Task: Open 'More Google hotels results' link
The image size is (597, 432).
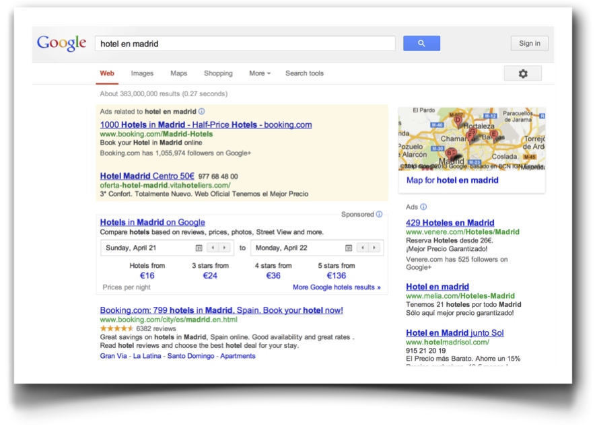Action: [337, 287]
